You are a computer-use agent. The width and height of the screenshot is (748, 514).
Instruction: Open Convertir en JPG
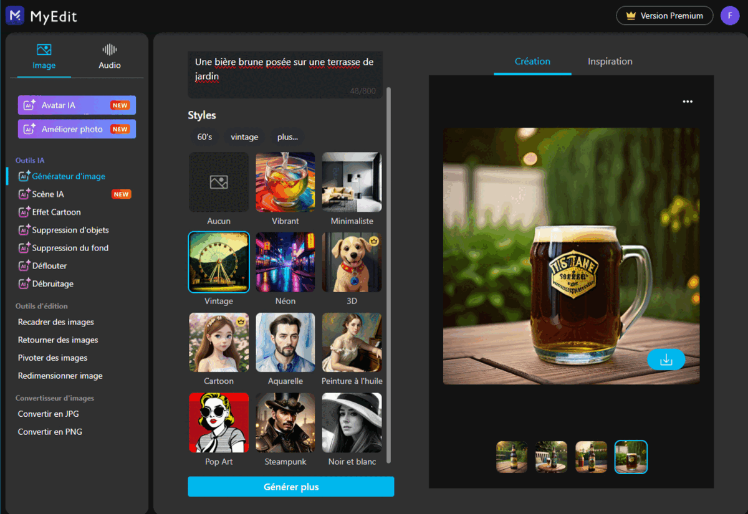coord(48,414)
